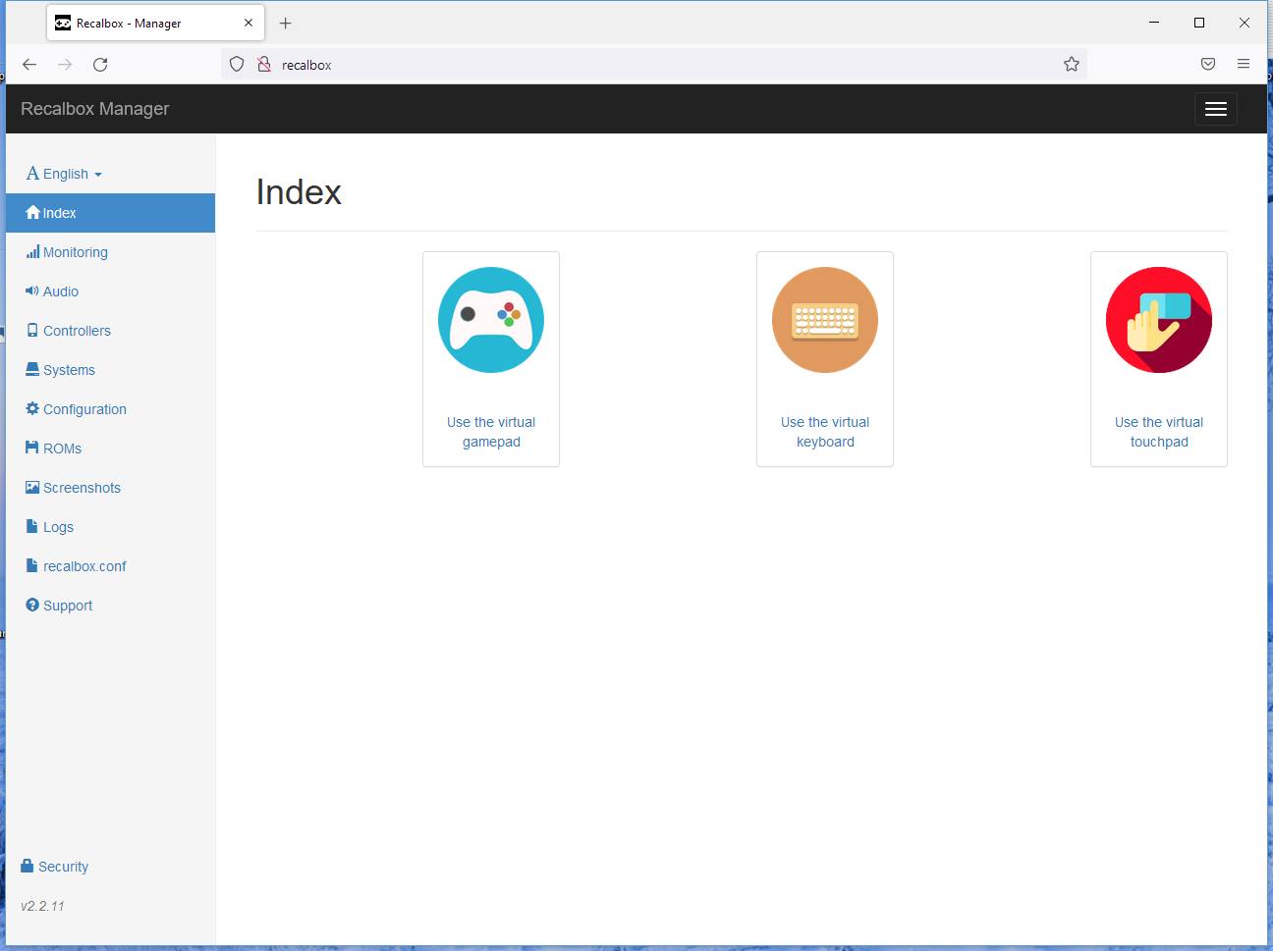Screen dimensions: 1273x951
Task: Click the Support question mark icon
Action: pos(32,606)
